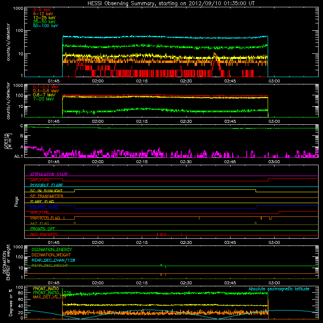
Task: Select the PARTICLE_FLAG label
Action: (x=45, y=218)
